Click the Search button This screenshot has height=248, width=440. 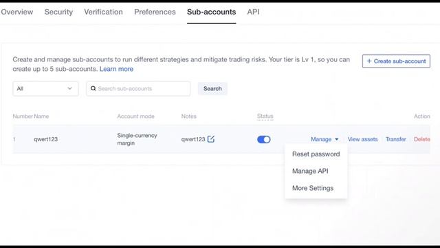coord(212,89)
